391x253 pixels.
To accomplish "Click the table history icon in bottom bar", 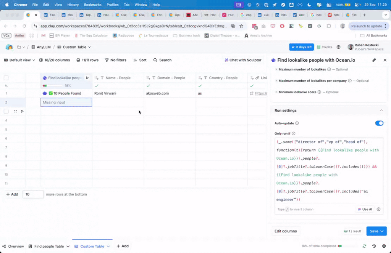I will click(374, 246).
